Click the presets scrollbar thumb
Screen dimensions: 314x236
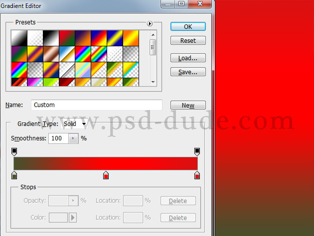coord(153,47)
